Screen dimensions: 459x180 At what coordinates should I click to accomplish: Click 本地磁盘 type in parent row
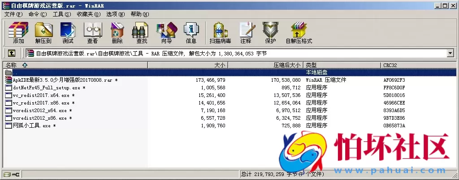[316, 72]
